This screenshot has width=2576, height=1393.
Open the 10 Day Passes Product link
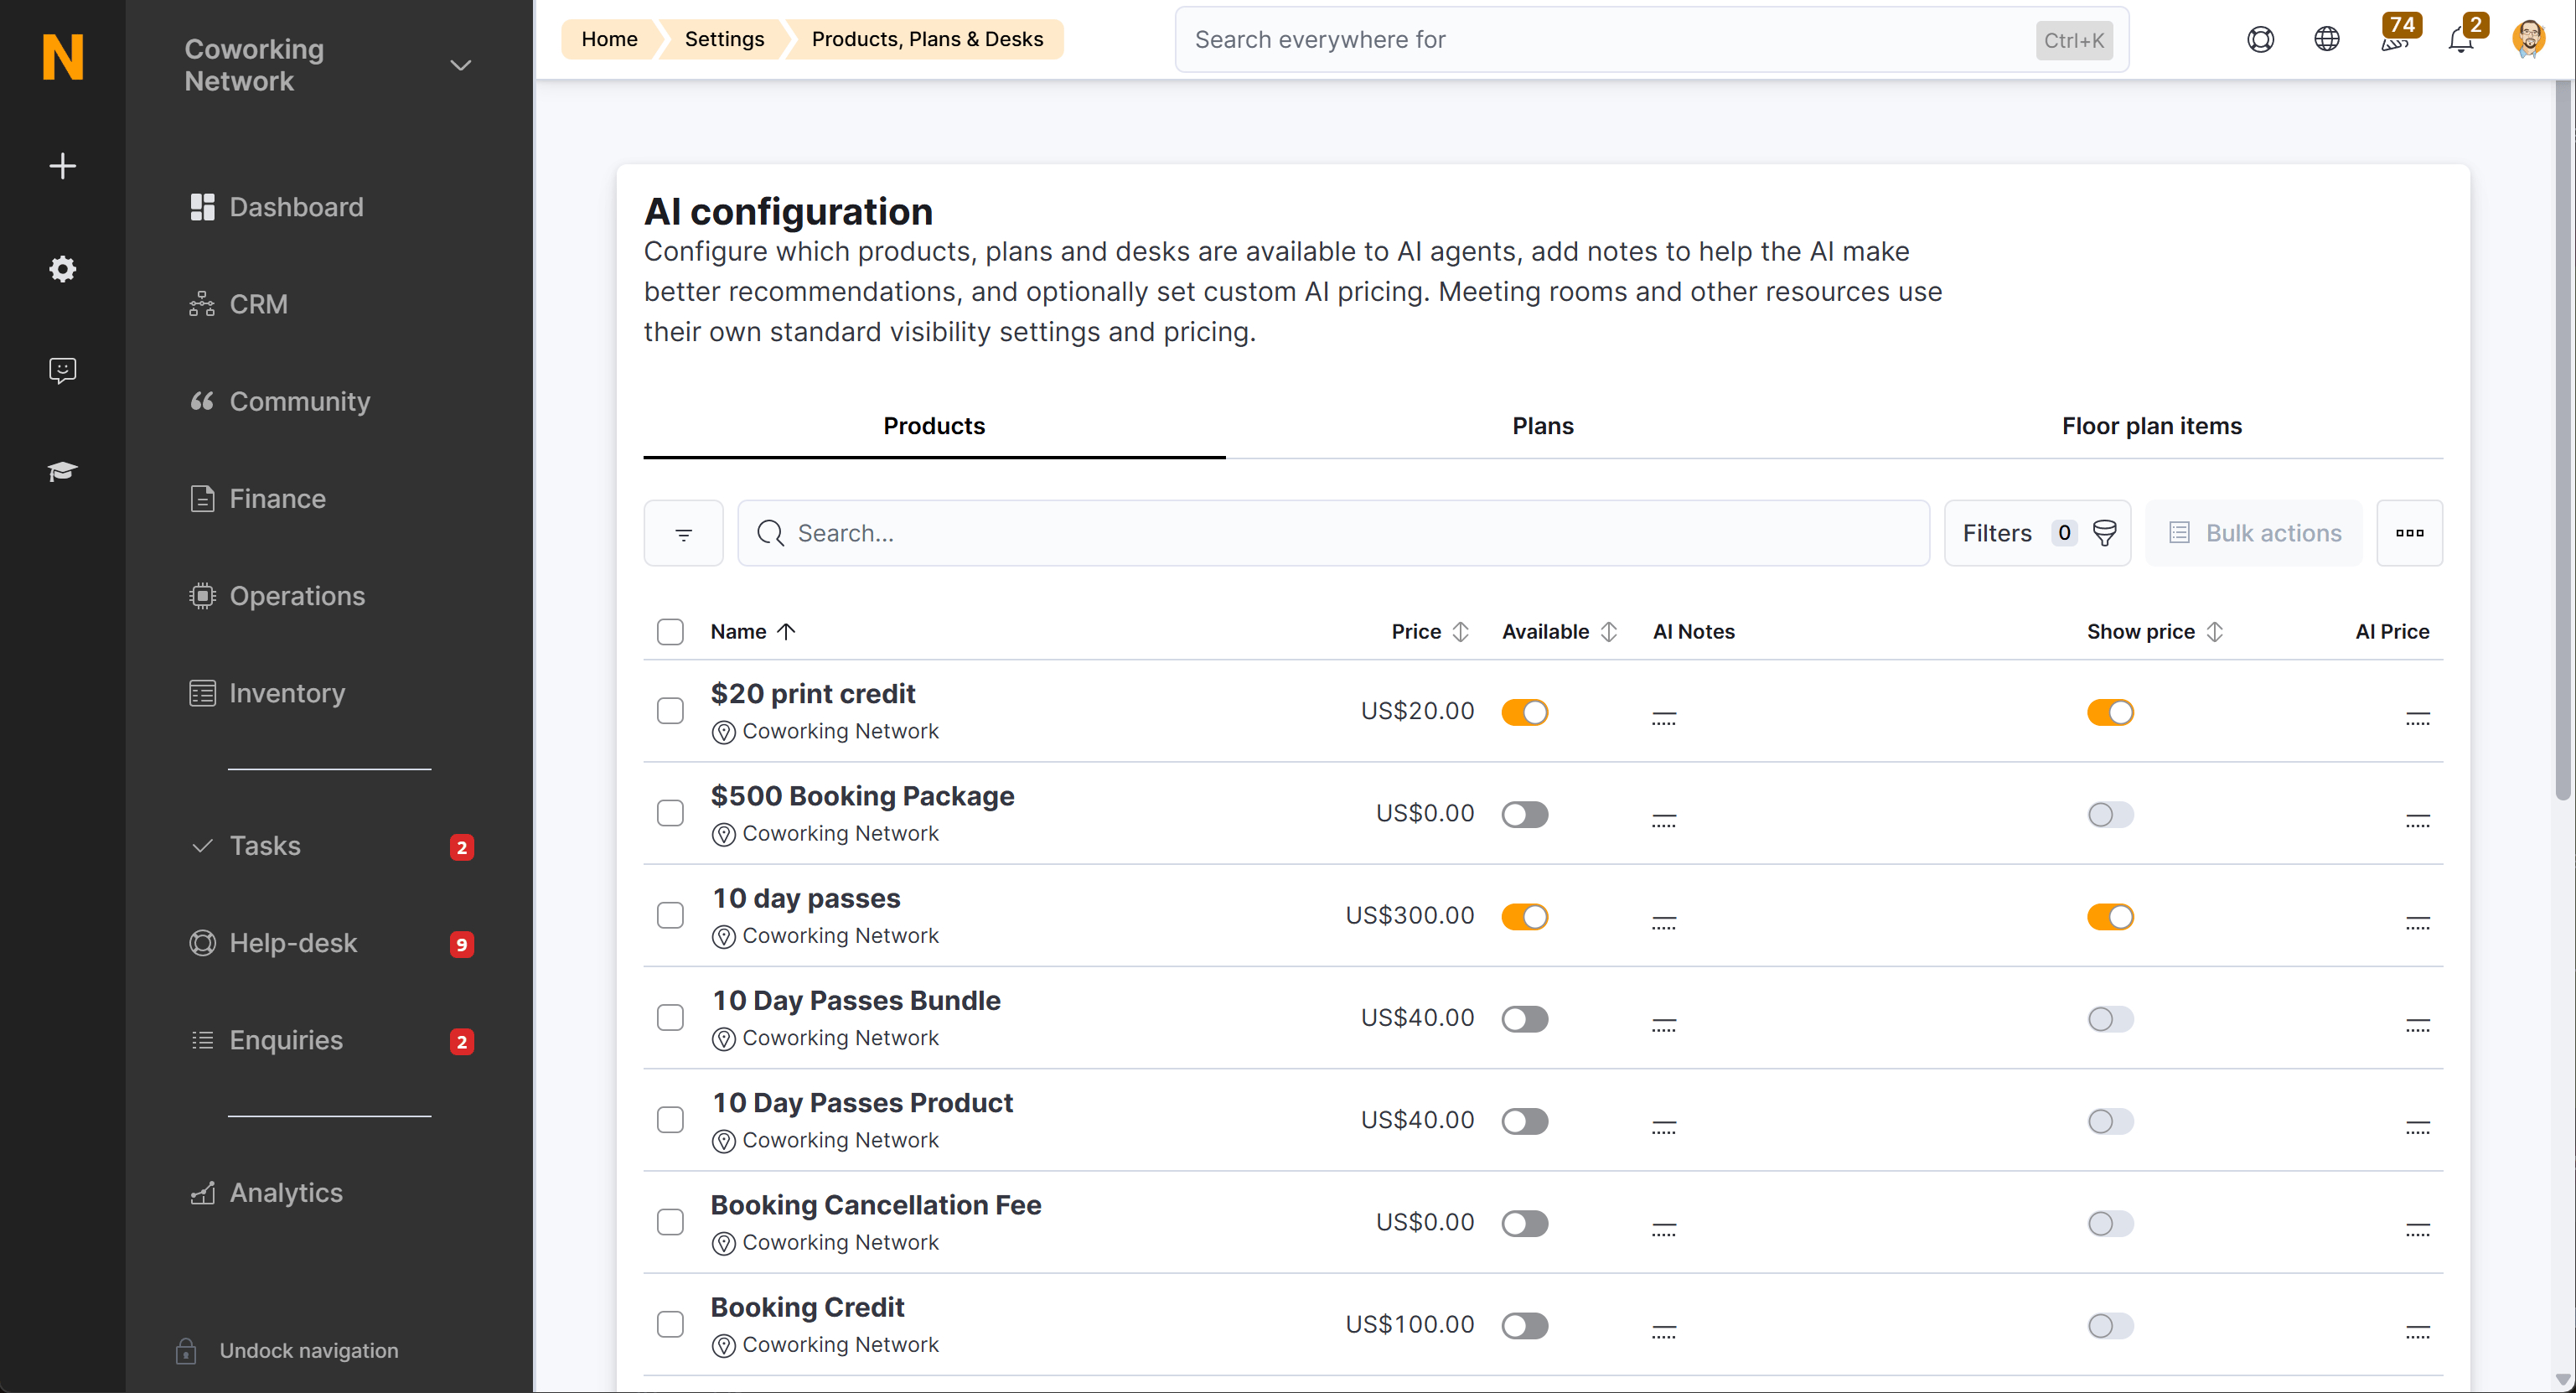(862, 1102)
